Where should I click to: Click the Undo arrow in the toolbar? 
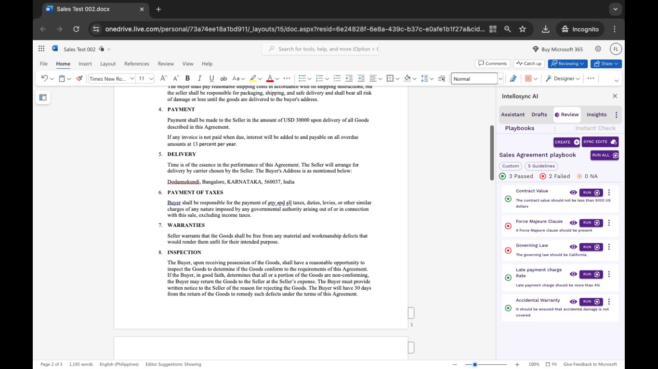[x=44, y=78]
